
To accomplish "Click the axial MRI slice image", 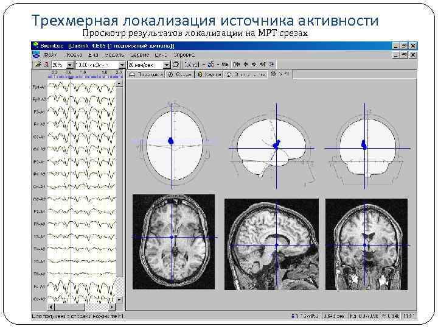I will tap(173, 242).
